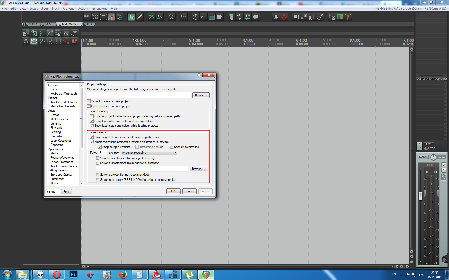Click the eye-over-faders mixer icon

(74, 33)
